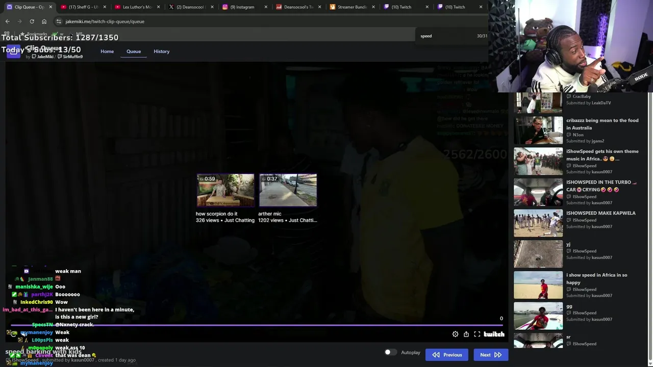Open the browser home page icon
The image size is (653, 367).
tap(44, 21)
